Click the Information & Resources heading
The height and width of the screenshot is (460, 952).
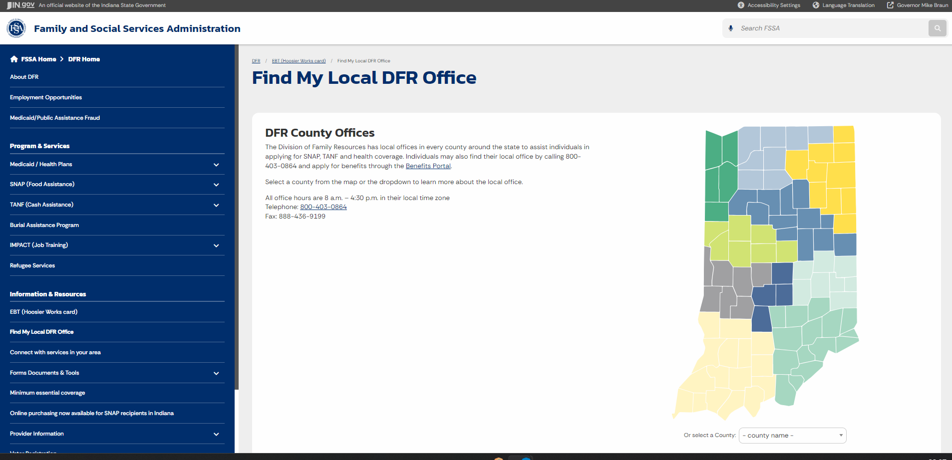(48, 294)
